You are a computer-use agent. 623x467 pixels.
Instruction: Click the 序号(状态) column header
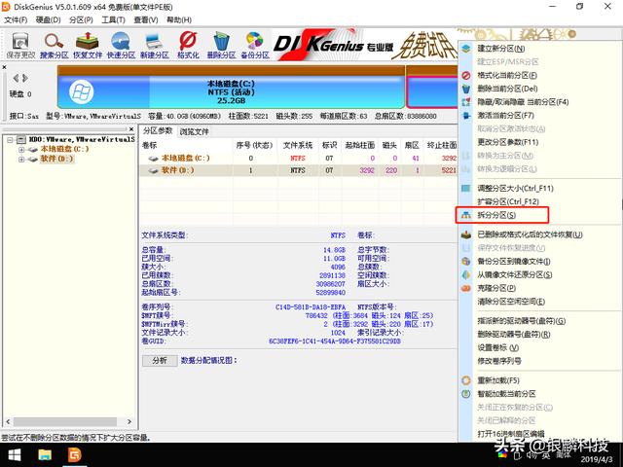(x=254, y=145)
